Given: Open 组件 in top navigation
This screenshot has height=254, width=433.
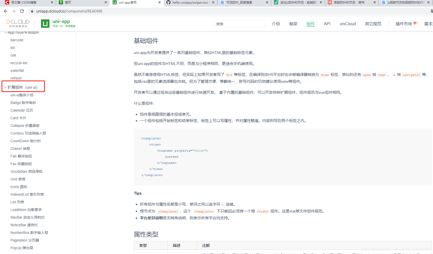Looking at the screenshot, I should pyautogui.click(x=311, y=24).
